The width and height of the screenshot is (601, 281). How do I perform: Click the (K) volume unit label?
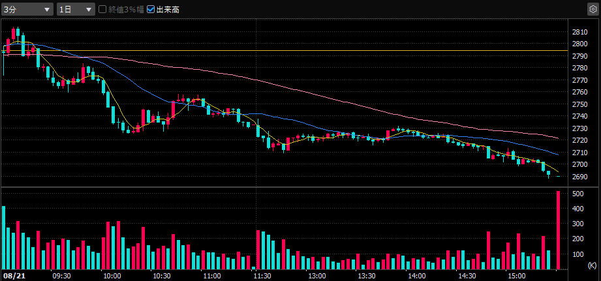coord(592,265)
